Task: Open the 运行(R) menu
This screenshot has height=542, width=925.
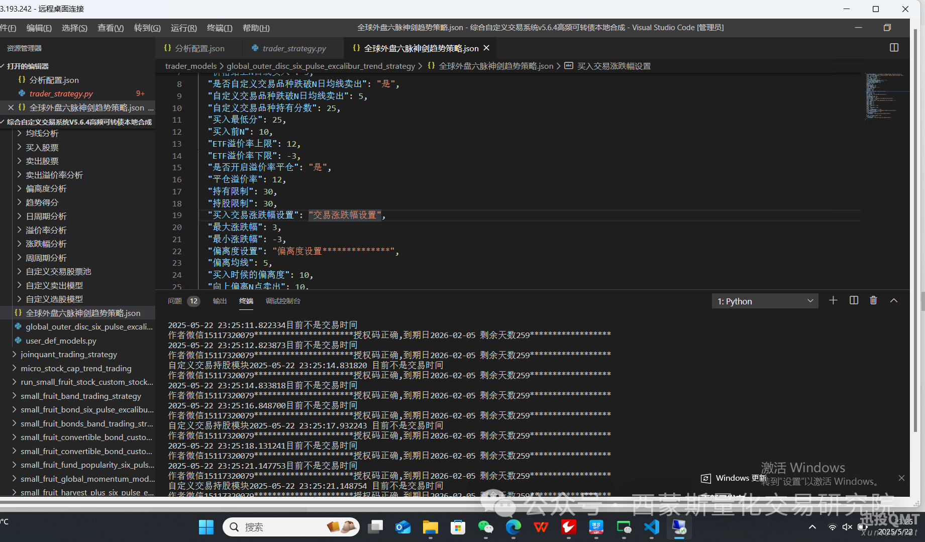Action: 184,28
